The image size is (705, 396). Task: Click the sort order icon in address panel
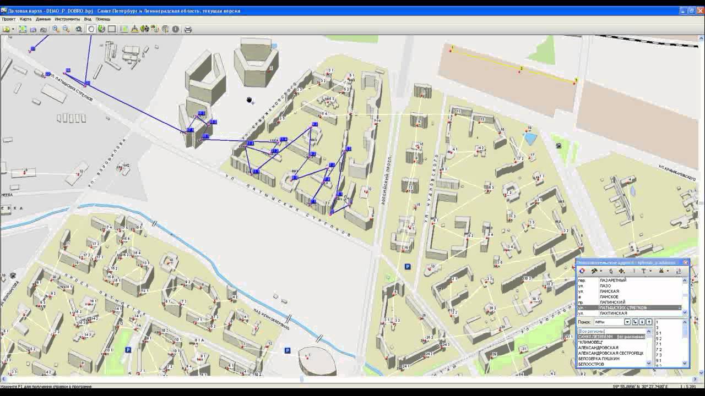tap(679, 271)
